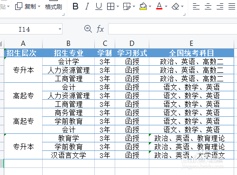Screen dimensions: 237x175
Task: Select column A header
Action: pyautogui.click(x=23, y=44)
